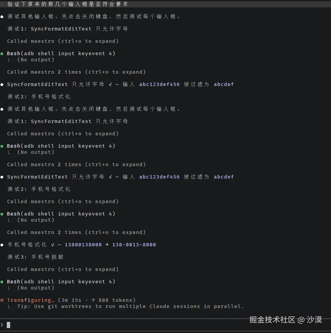The image size is (331, 333).
Task: Select the "测试3: 手机号脱敏" line
Action: [x=35, y=257]
